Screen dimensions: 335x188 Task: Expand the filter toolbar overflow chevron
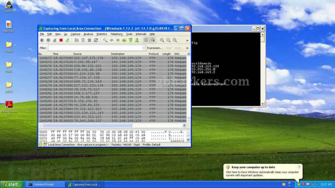(x=187, y=48)
